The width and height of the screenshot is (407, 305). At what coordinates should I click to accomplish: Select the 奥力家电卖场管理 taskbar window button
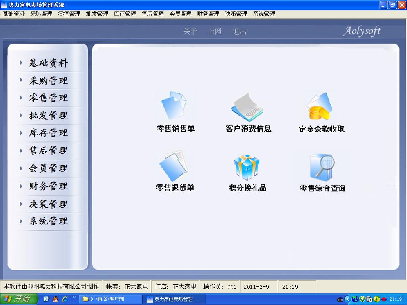coord(174,299)
